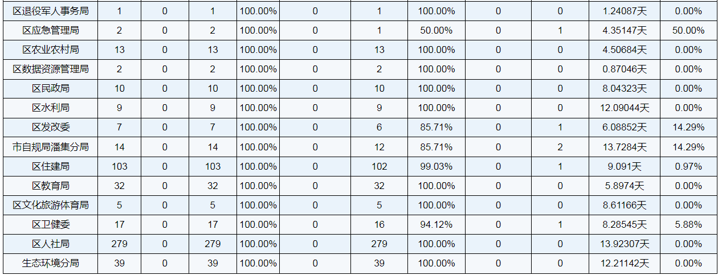722x275 pixels.
Task: Click on the 区水利局 row label
Action: point(51,108)
